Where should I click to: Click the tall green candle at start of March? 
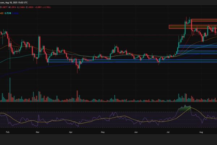(x=39, y=46)
